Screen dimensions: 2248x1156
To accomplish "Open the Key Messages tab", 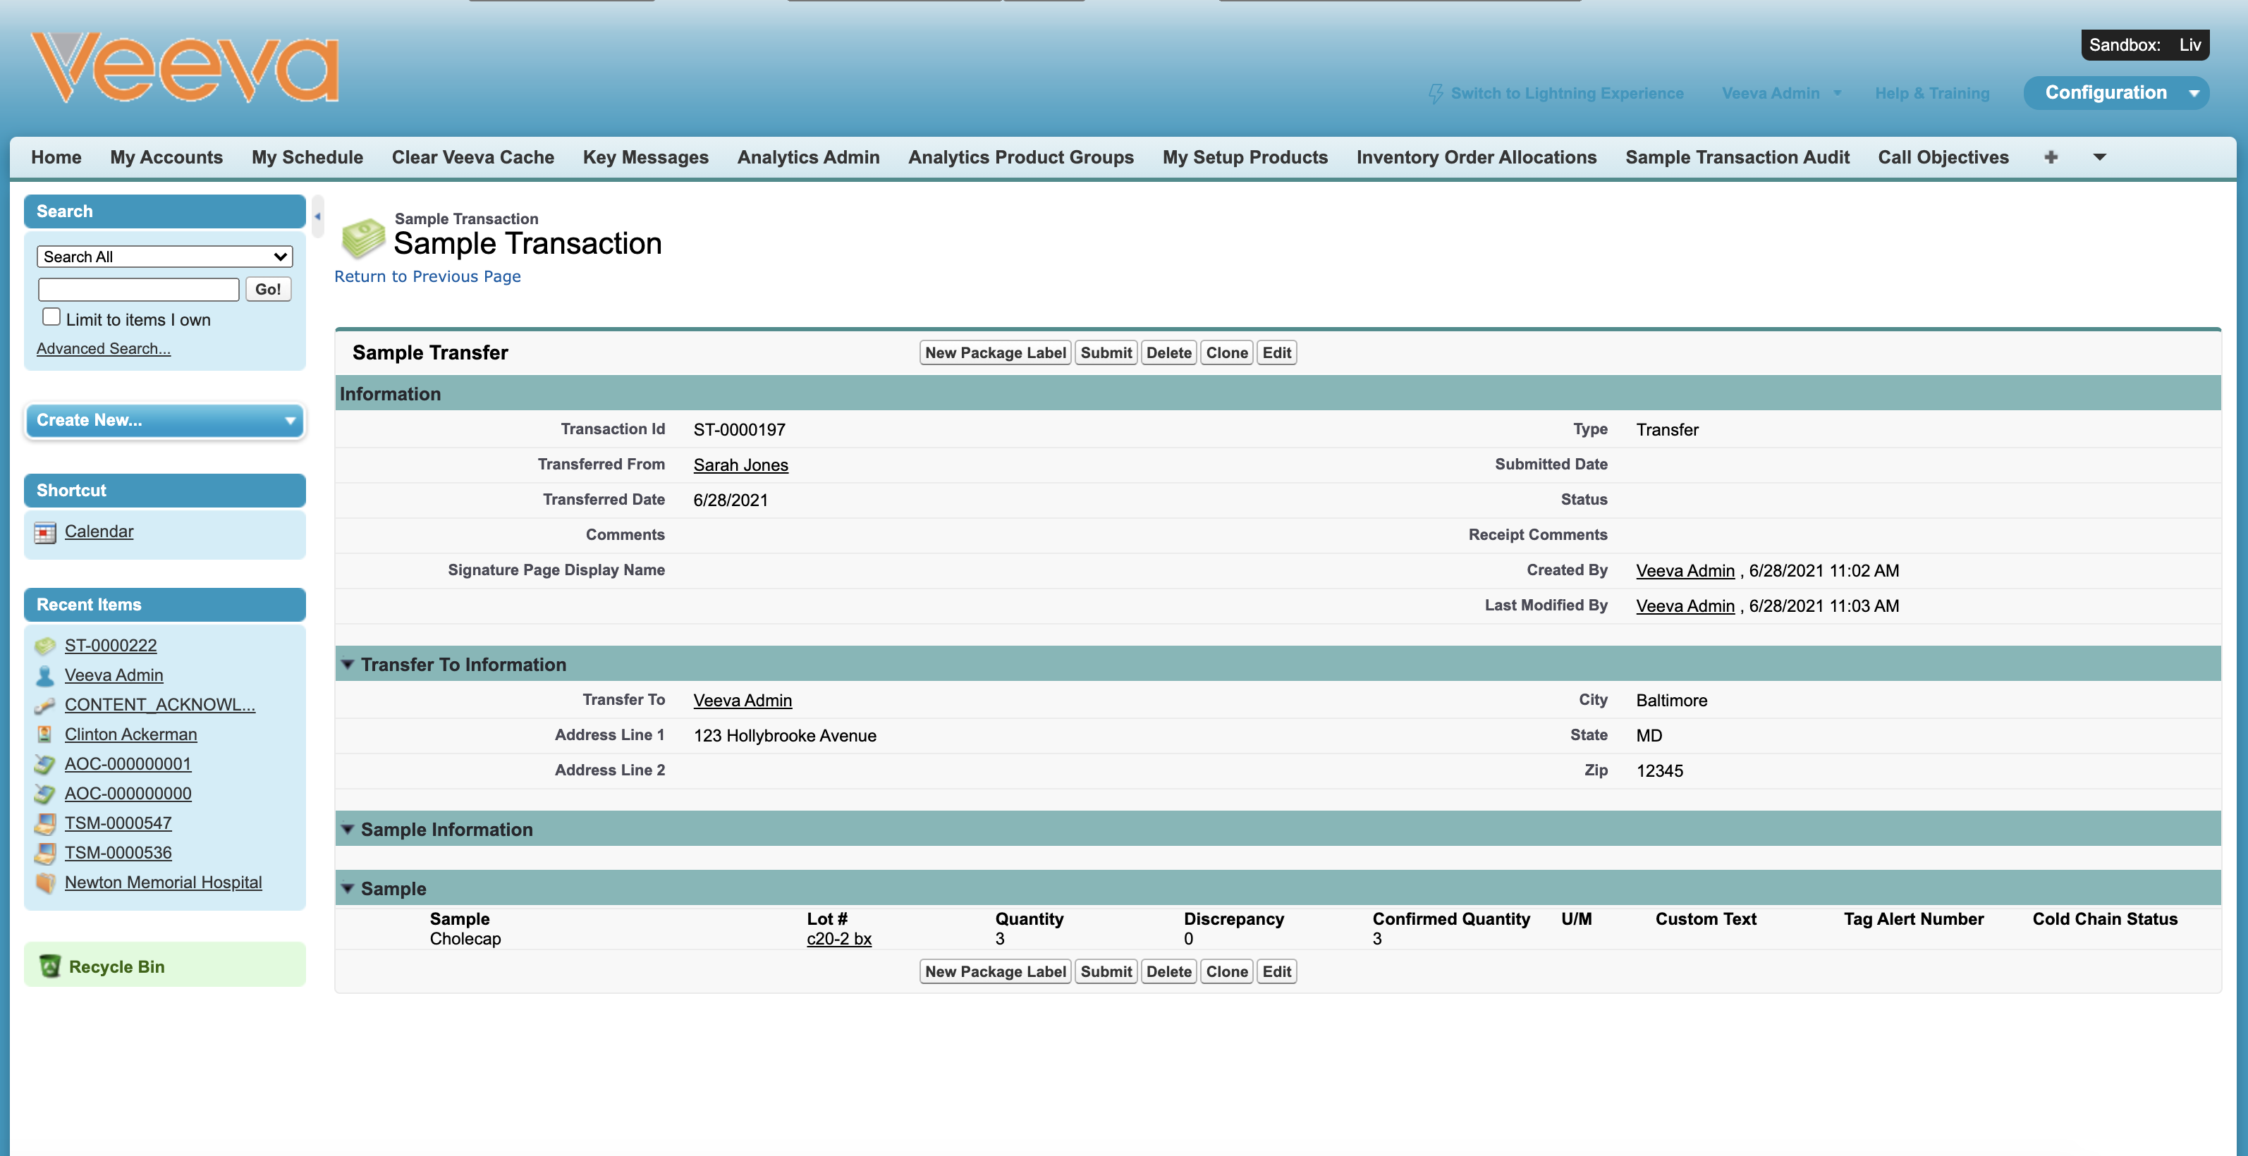I will point(645,157).
